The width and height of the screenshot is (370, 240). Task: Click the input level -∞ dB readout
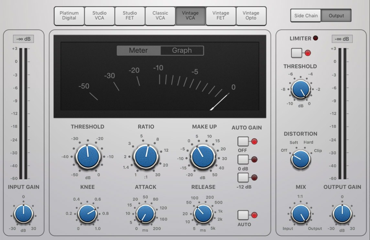click(x=23, y=39)
